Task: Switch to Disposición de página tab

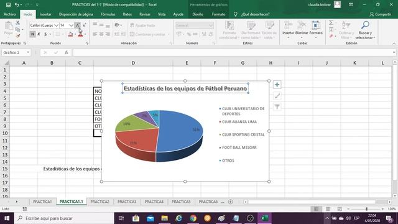Action: point(76,14)
